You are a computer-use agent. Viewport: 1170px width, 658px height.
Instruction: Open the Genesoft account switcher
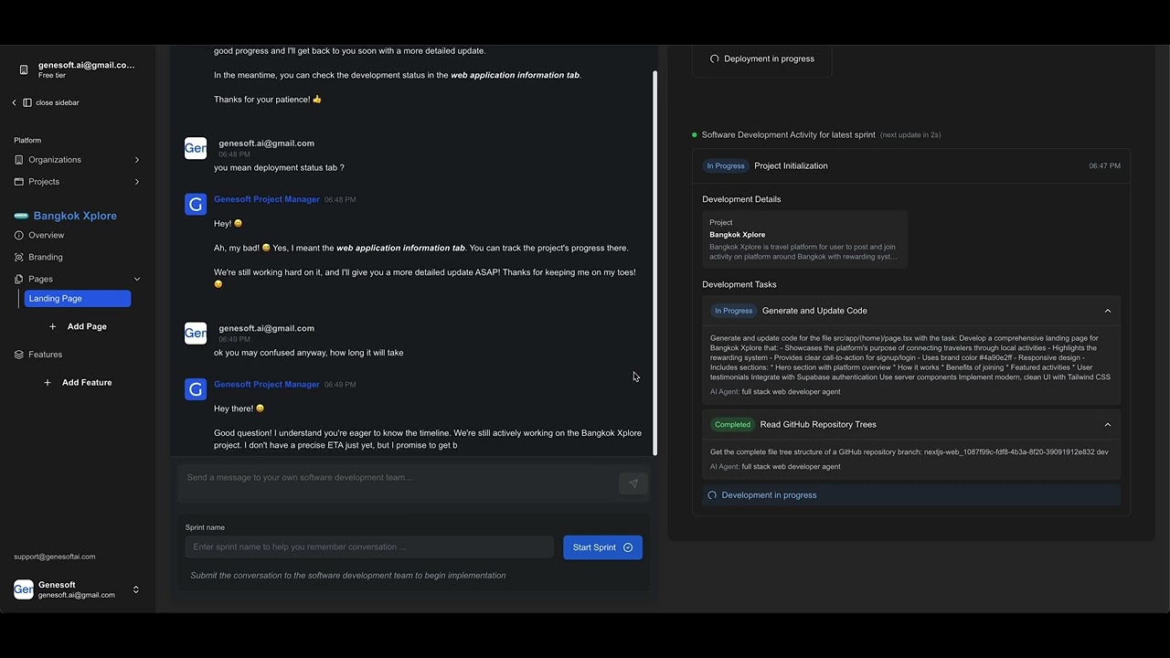[x=135, y=589]
